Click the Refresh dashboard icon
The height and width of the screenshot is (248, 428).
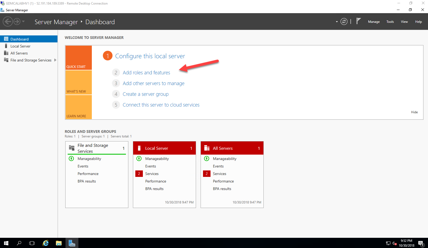(x=344, y=21)
